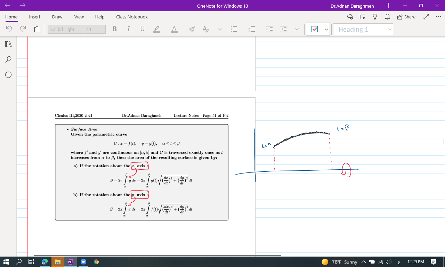Screen dimensions: 445x267
Task: Open the lightbulb tell me icon
Action: coord(375,17)
